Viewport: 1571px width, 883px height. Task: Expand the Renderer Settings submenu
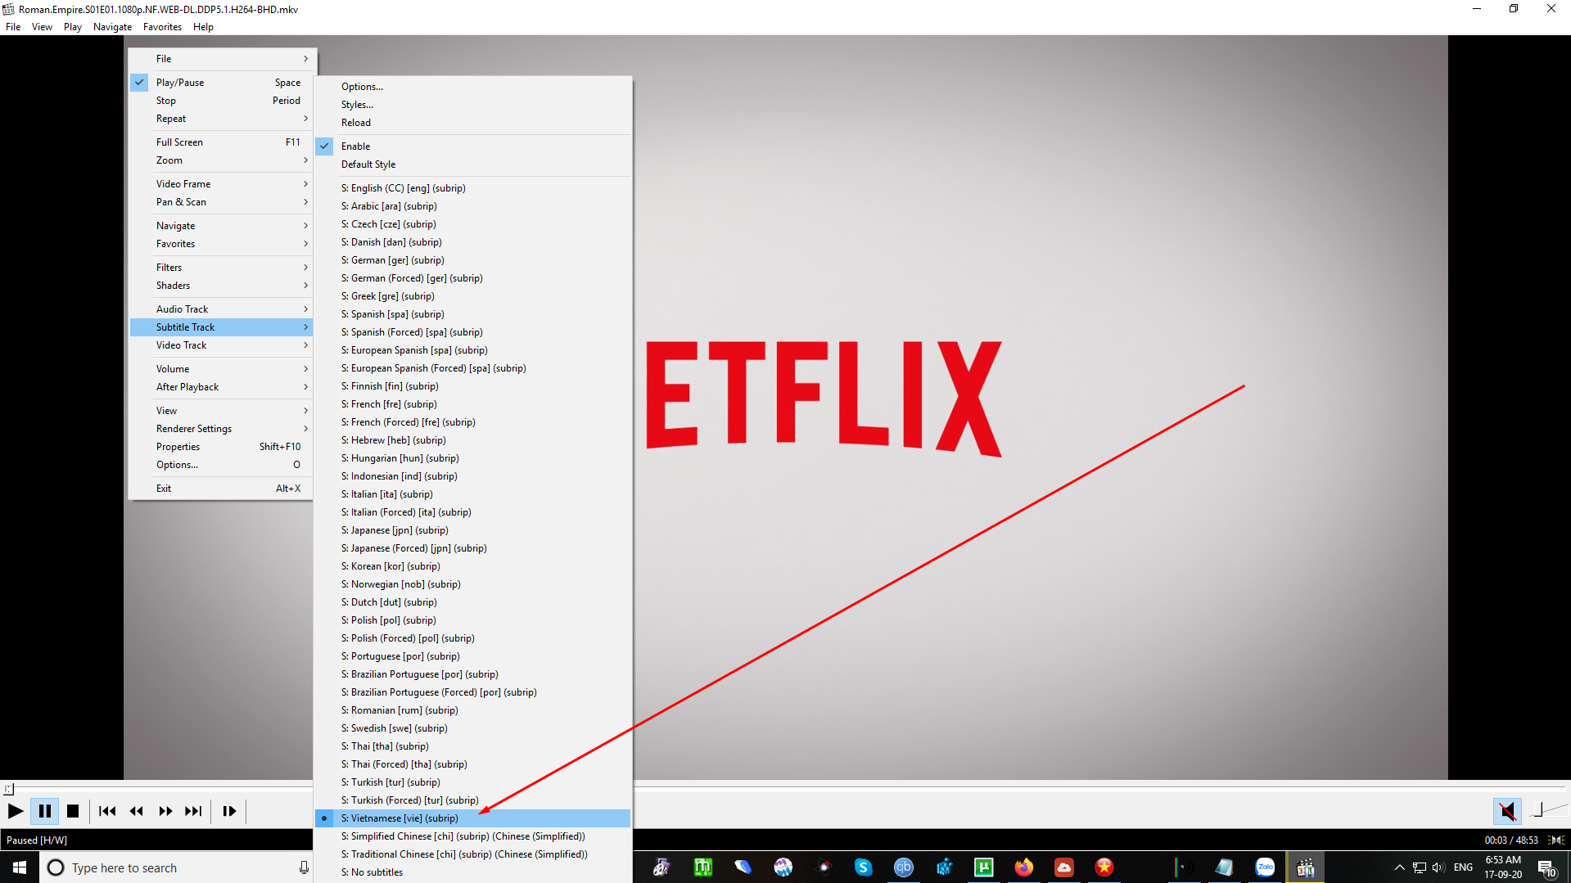click(222, 429)
